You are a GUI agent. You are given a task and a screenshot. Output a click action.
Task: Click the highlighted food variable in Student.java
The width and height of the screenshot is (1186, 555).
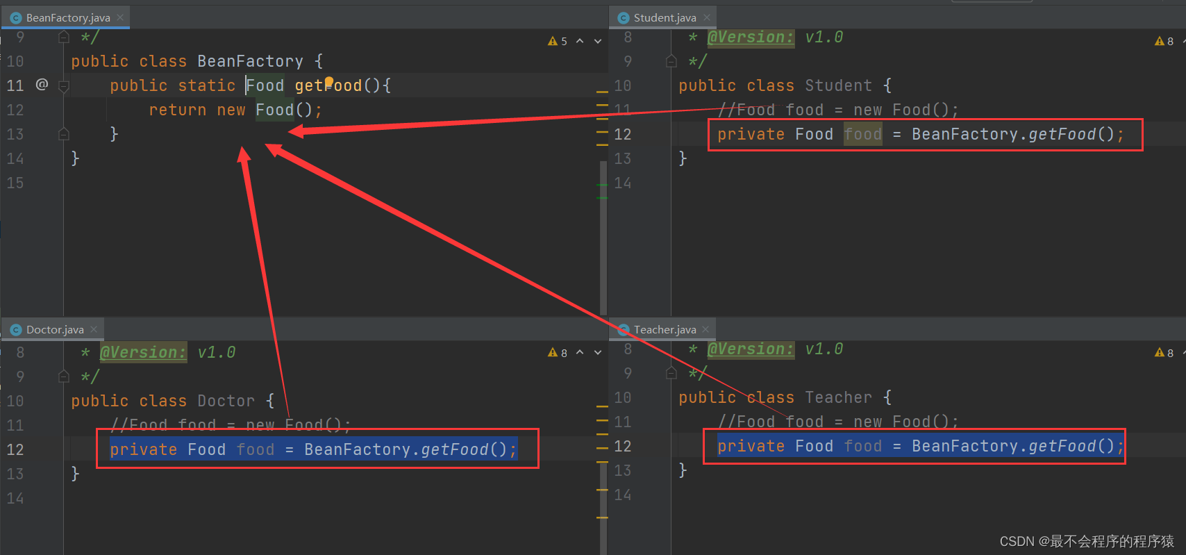coord(862,134)
